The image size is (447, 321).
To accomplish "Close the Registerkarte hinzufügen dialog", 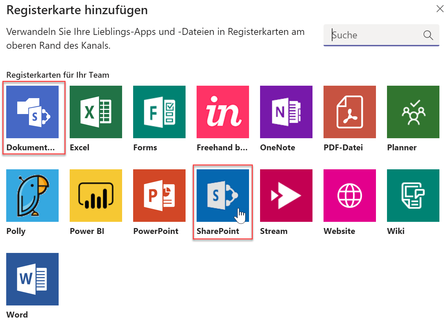I will [x=440, y=9].
